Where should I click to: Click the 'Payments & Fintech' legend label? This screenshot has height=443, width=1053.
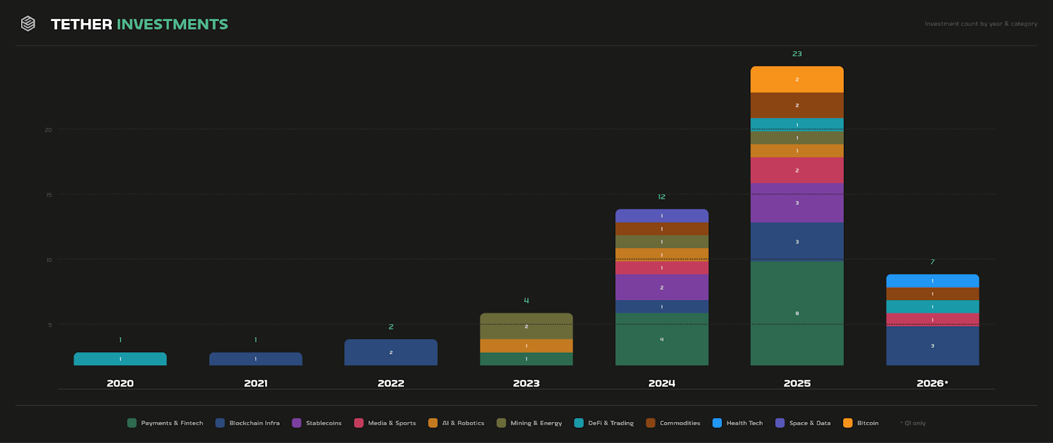(172, 423)
